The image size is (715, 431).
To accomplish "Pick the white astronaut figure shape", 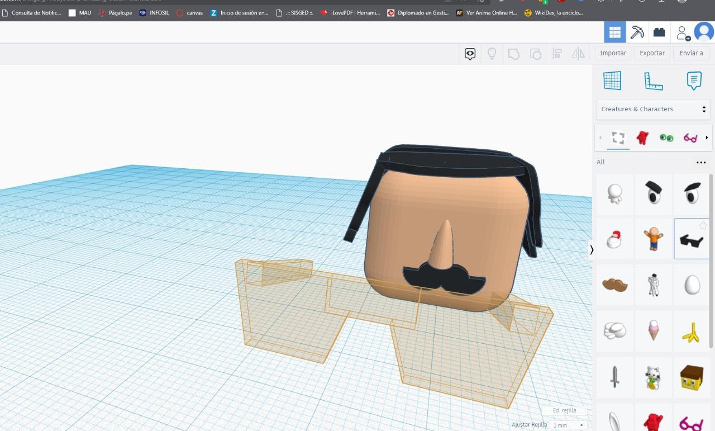I will 654,285.
